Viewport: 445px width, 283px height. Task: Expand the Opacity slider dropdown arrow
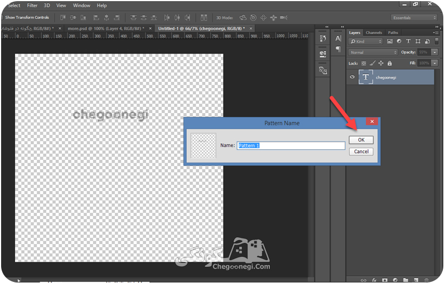point(434,52)
